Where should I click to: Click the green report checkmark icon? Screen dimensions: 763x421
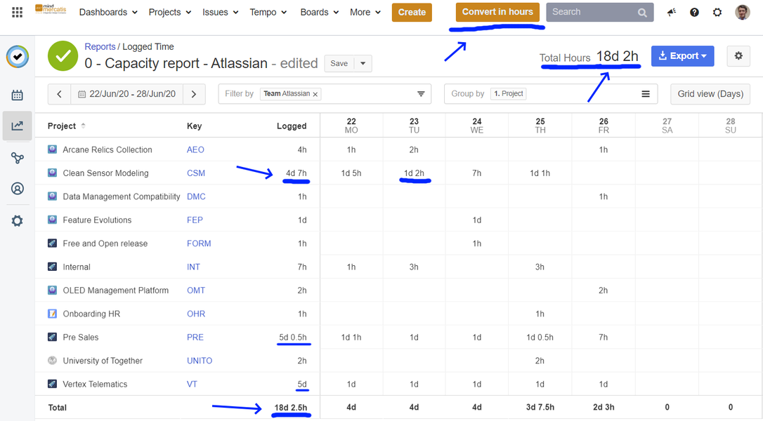click(63, 56)
